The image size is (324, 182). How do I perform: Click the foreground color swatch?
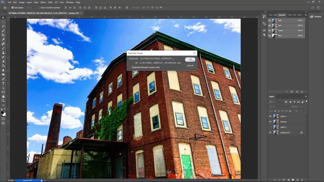point(2,112)
